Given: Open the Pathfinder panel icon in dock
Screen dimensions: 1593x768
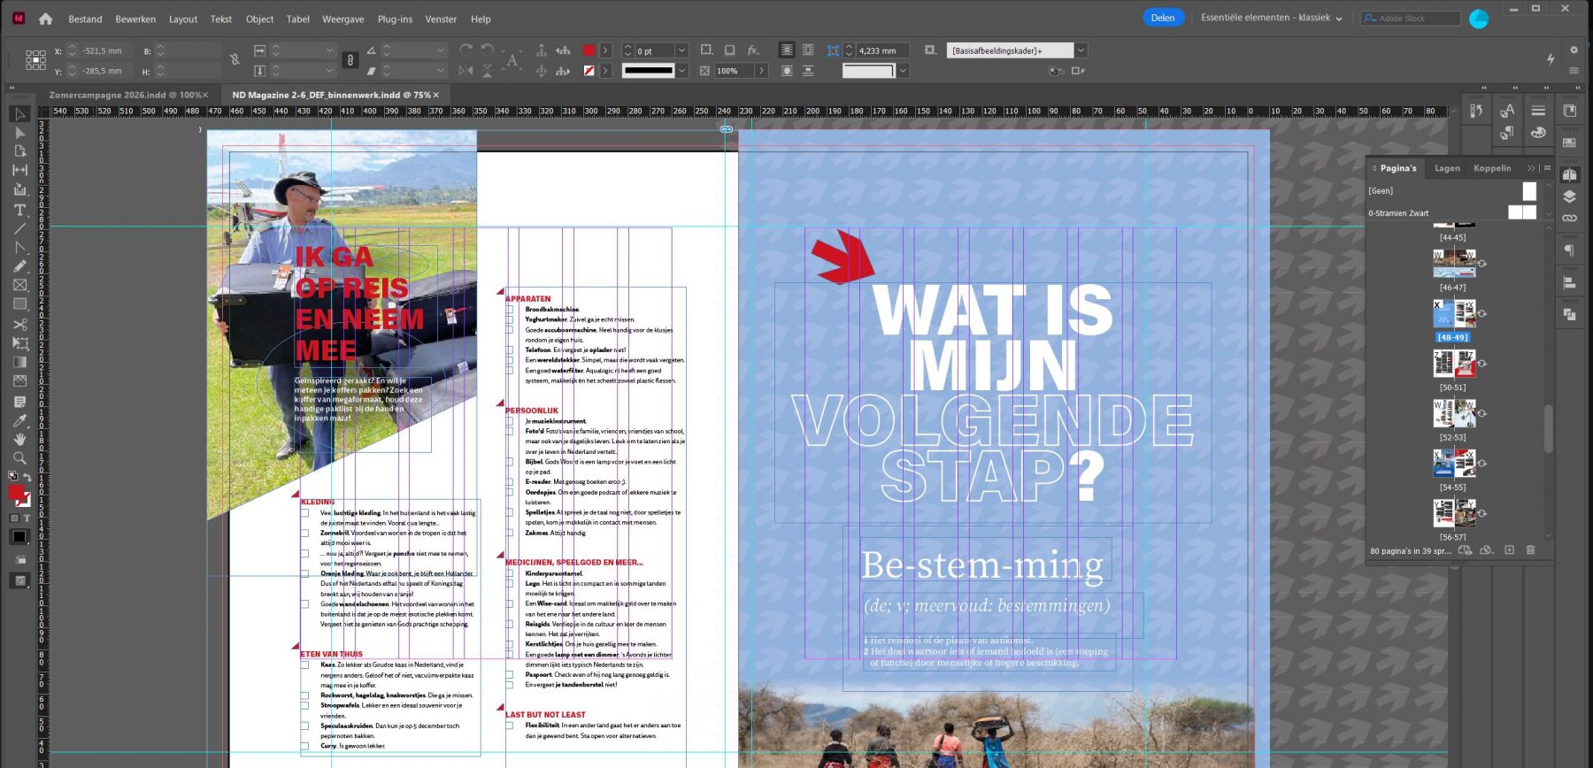Looking at the screenshot, I should [x=1569, y=314].
